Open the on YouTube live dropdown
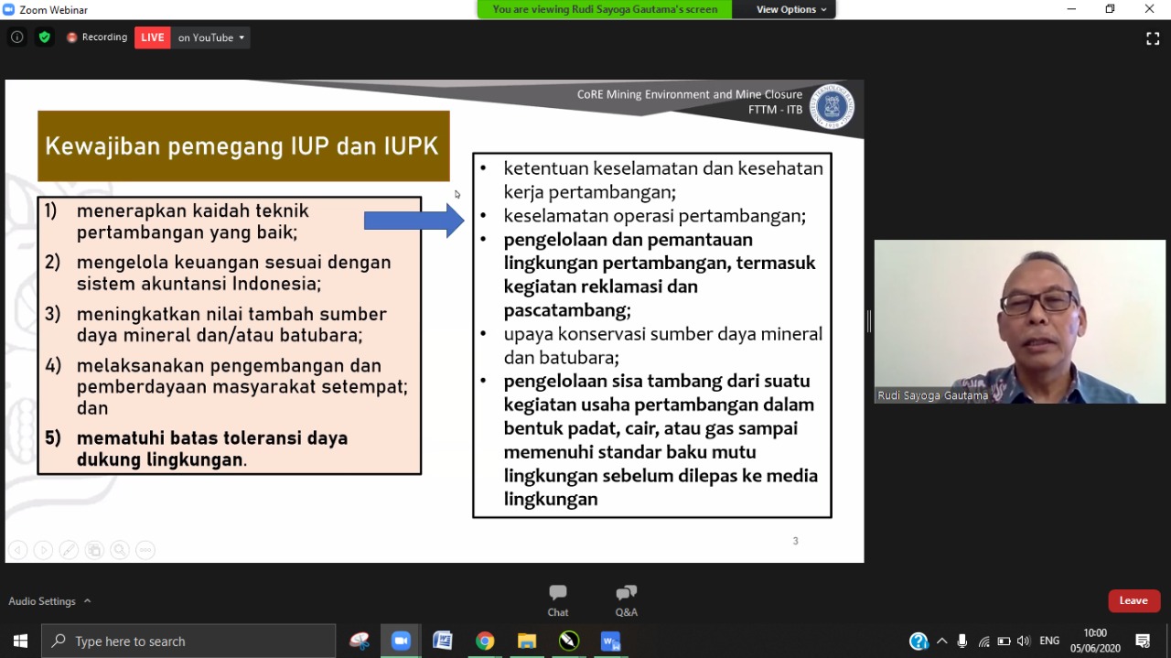Image resolution: width=1171 pixels, height=658 pixels. click(211, 38)
